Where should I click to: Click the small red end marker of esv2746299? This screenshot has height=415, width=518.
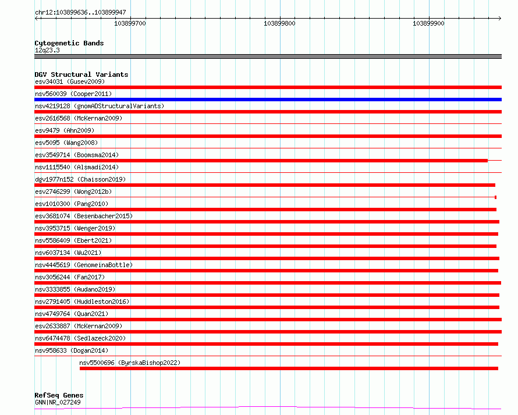(495, 197)
